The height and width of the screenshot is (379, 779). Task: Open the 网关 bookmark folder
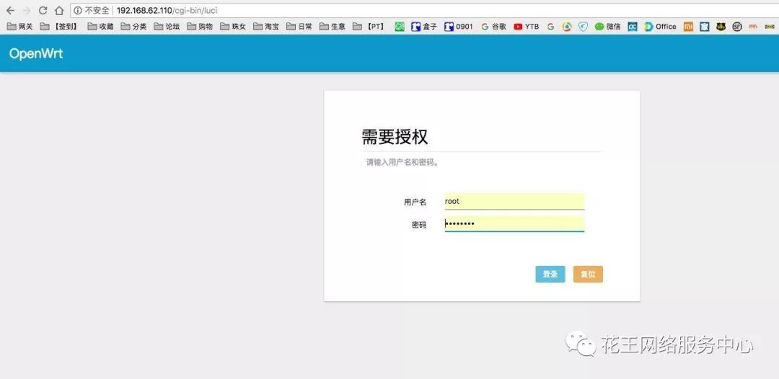coord(20,27)
